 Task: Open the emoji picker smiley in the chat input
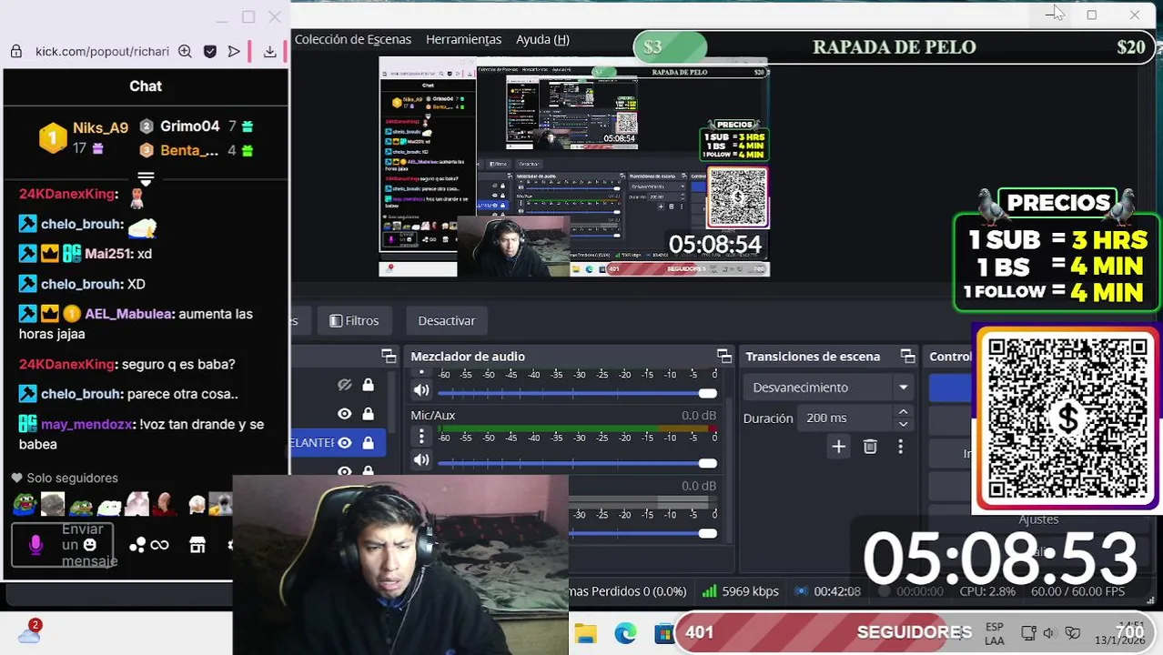[x=89, y=545]
